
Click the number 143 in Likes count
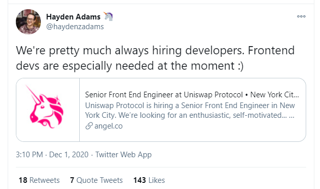tap(140, 180)
